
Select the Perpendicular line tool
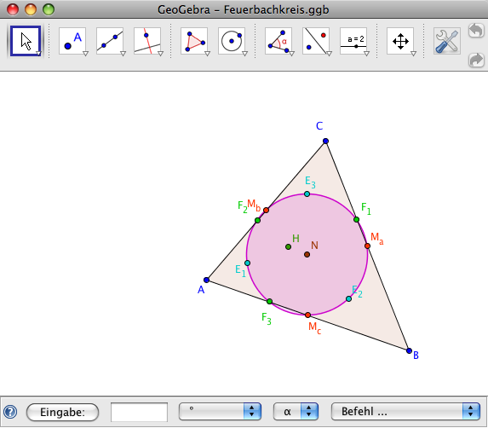147,41
